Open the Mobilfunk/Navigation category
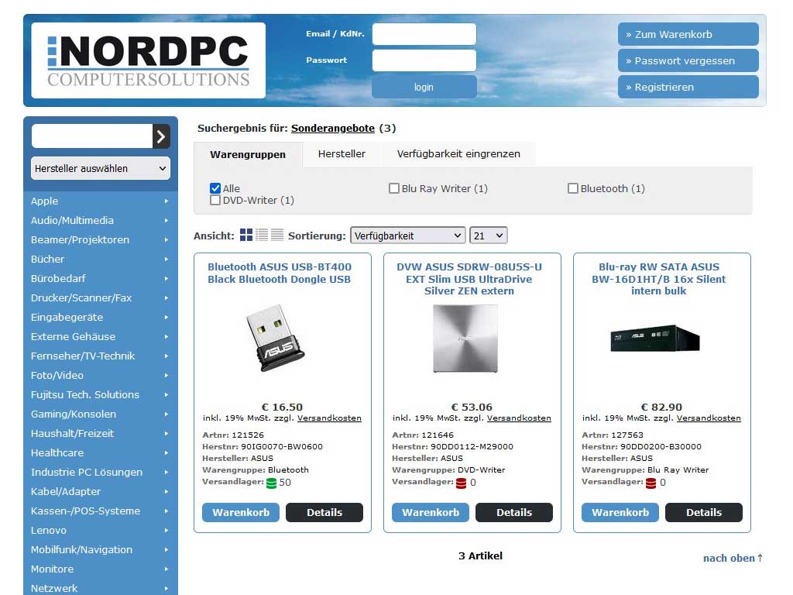 tap(81, 549)
